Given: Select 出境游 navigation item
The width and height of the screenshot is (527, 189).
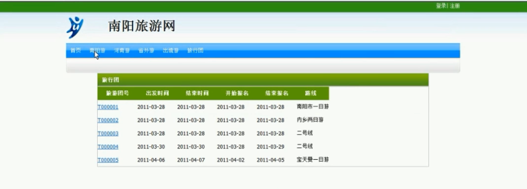Looking at the screenshot, I should (171, 51).
